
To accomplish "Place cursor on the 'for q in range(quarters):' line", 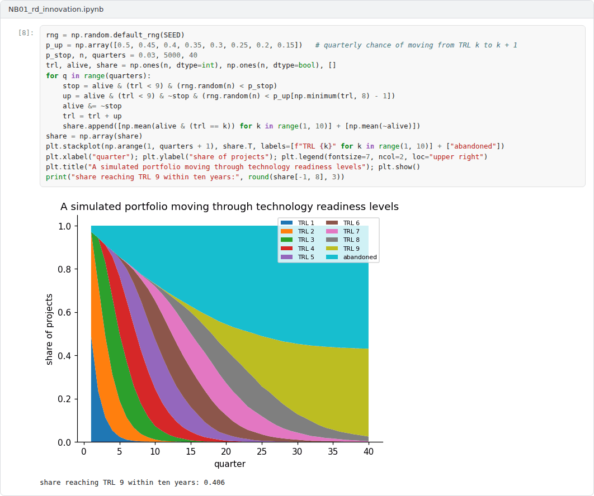I will [x=98, y=75].
